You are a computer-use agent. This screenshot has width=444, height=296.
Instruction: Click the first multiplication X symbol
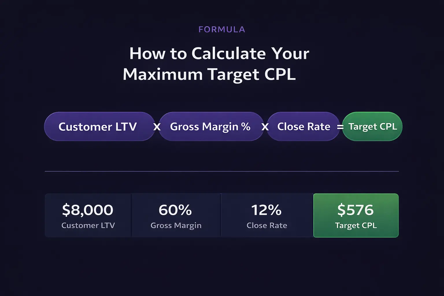[157, 127]
